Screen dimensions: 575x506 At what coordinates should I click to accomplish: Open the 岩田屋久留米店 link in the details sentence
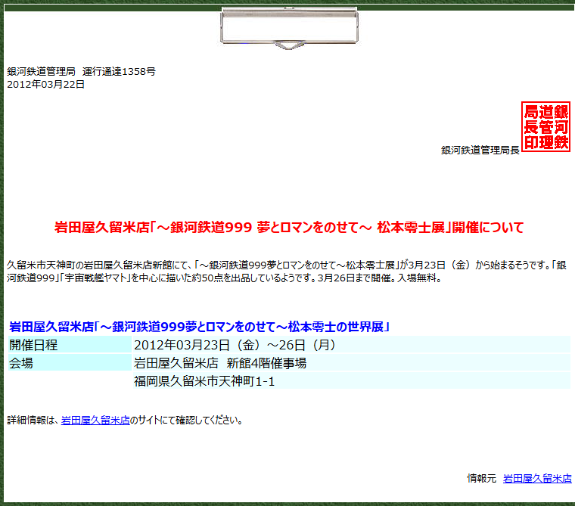point(95,421)
